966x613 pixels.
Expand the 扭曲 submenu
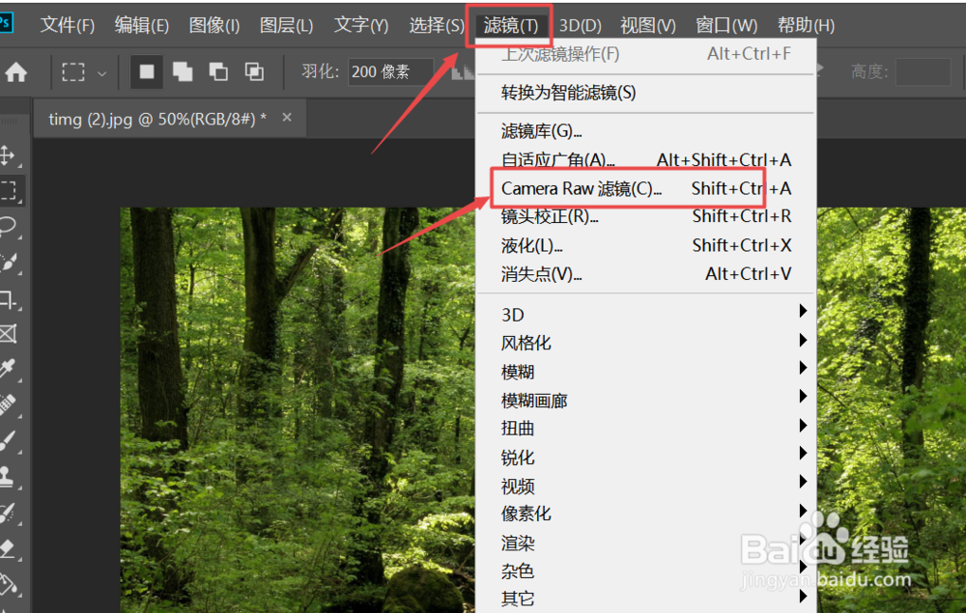(x=645, y=429)
